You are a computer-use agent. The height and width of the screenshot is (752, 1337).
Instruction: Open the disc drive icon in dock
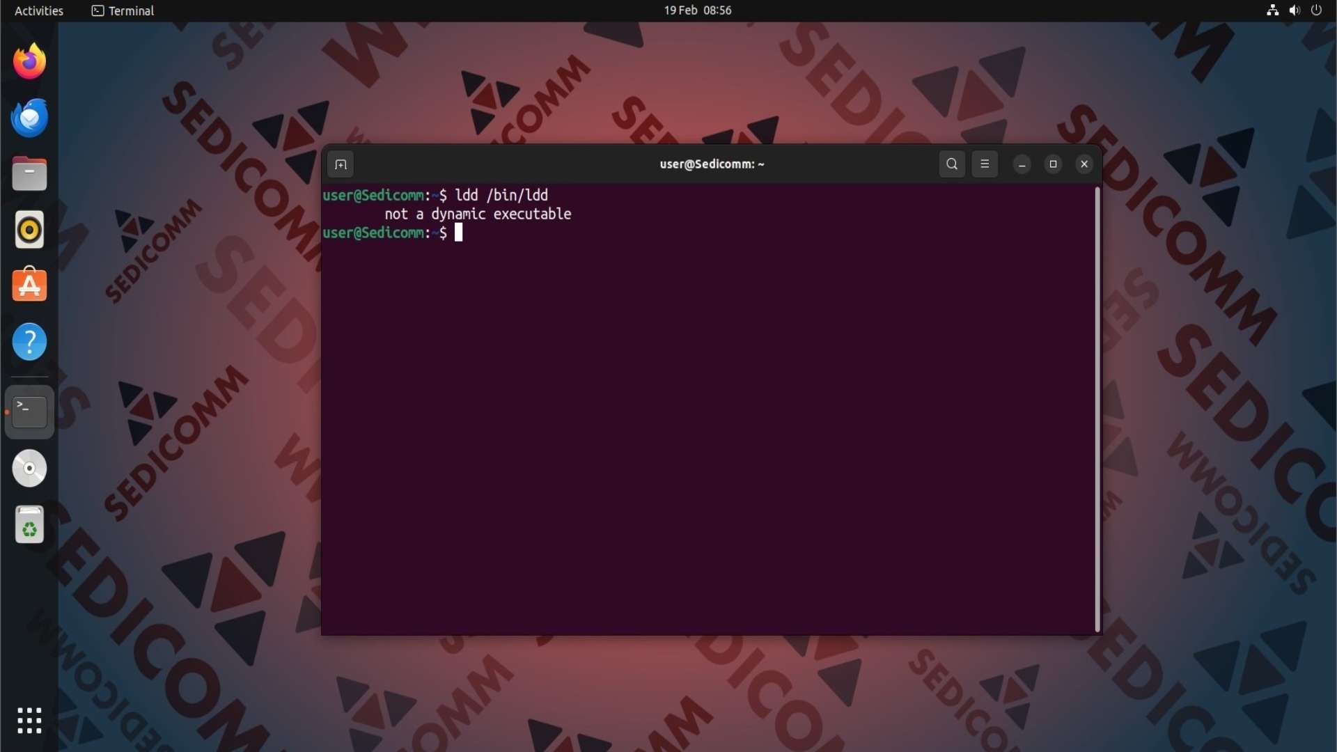pyautogui.click(x=29, y=468)
